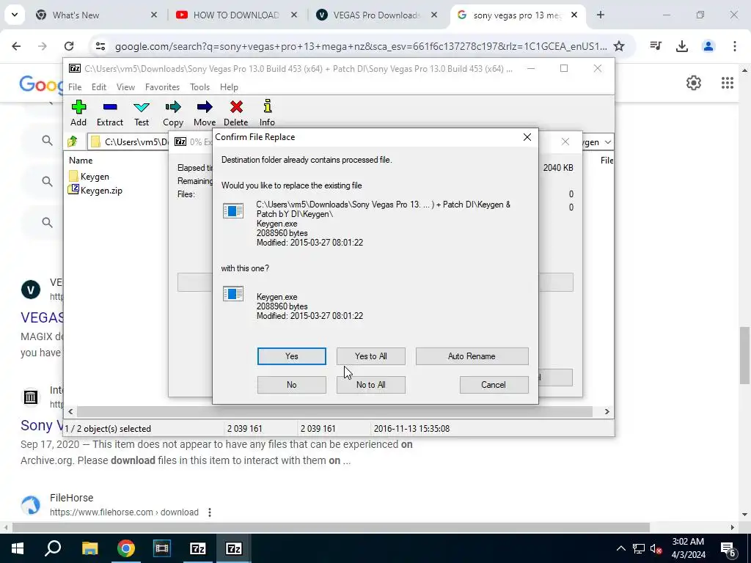Switch to VEGAS Pro Downloads tab
751x563 pixels.
click(376, 15)
